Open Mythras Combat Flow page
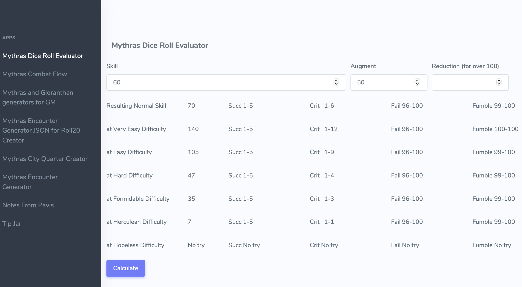 [34, 74]
